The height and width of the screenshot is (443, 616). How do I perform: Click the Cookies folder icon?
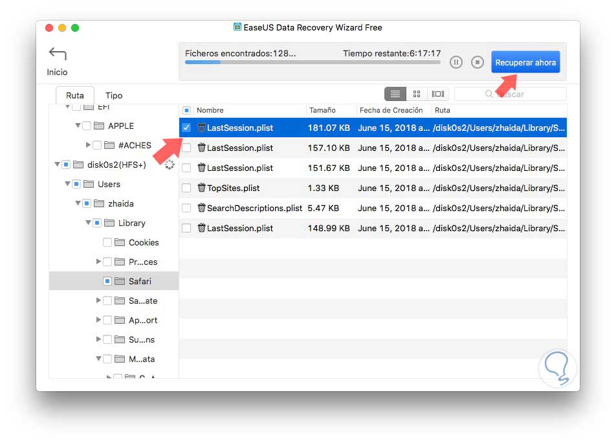pos(120,242)
